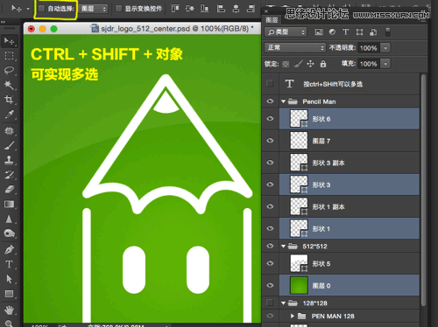Image resolution: width=438 pixels, height=327 pixels.
Task: Collapse the 128*128 group
Action: pos(283,303)
